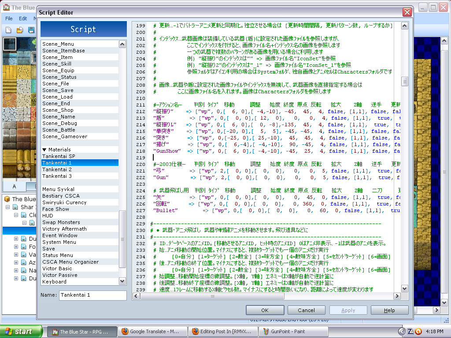This screenshot has height=338, width=451.
Task: Select the first tile in the tileset palette
Action: coord(9,44)
